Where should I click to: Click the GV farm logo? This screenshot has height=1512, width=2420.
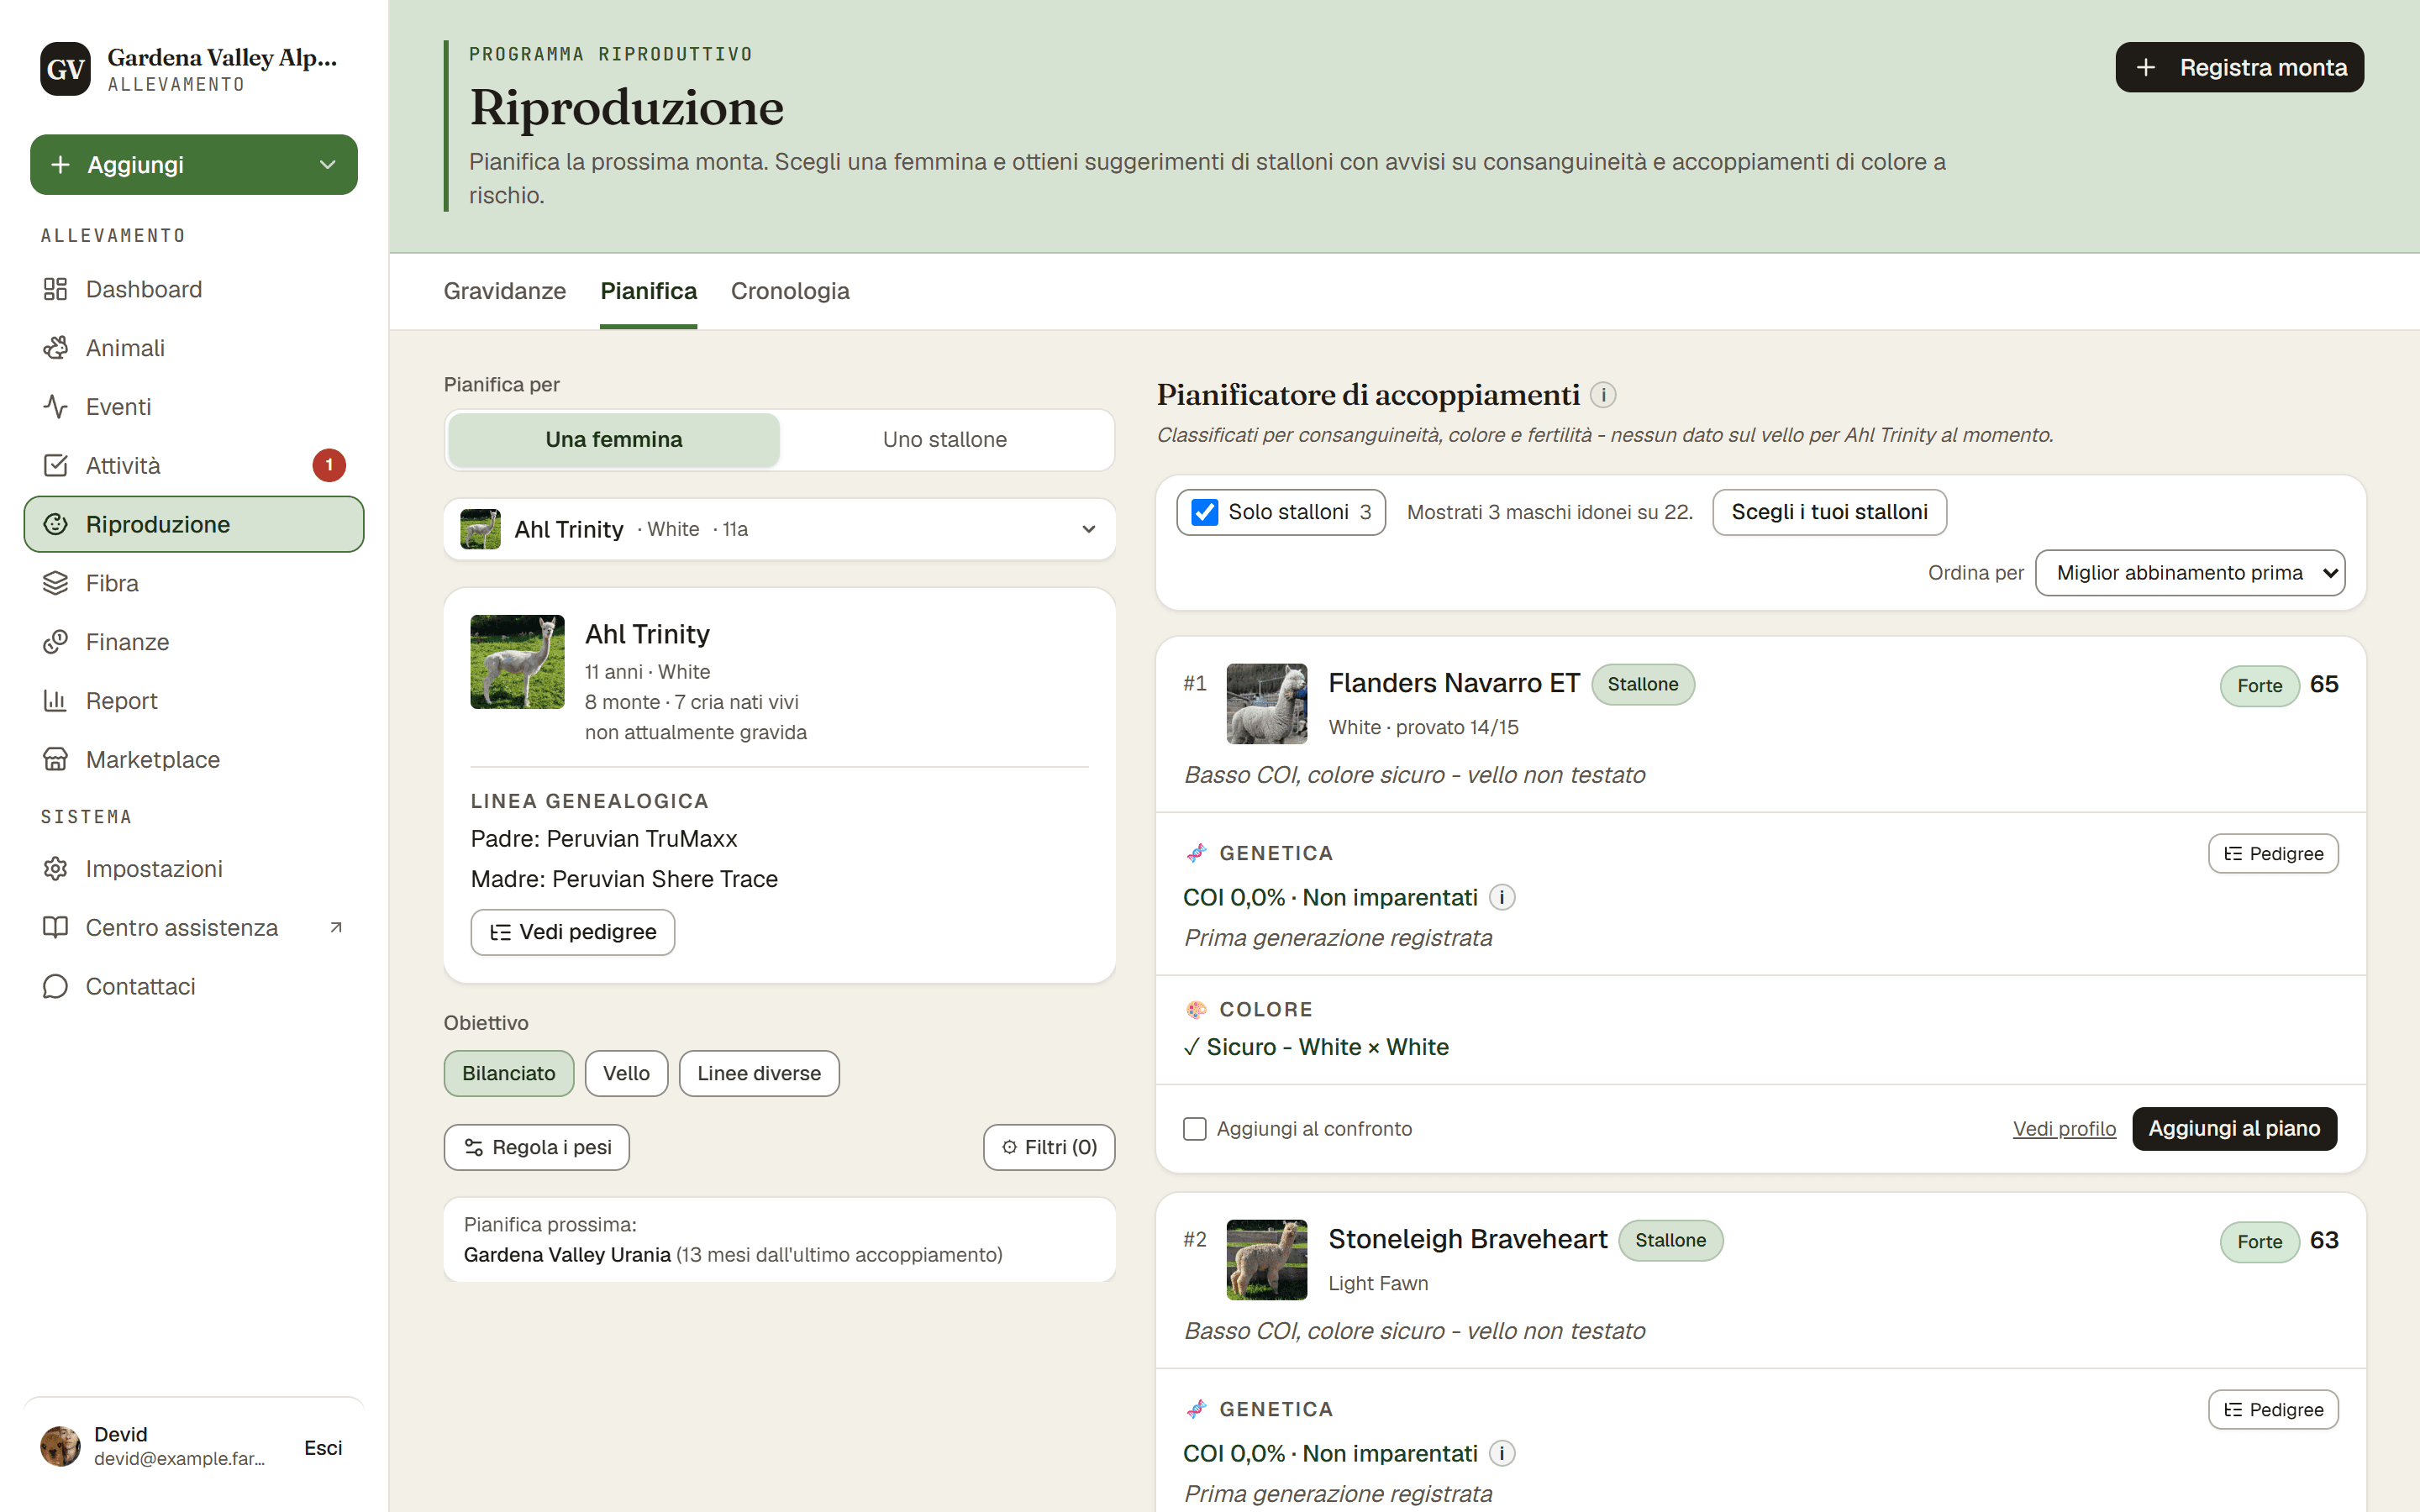(65, 69)
